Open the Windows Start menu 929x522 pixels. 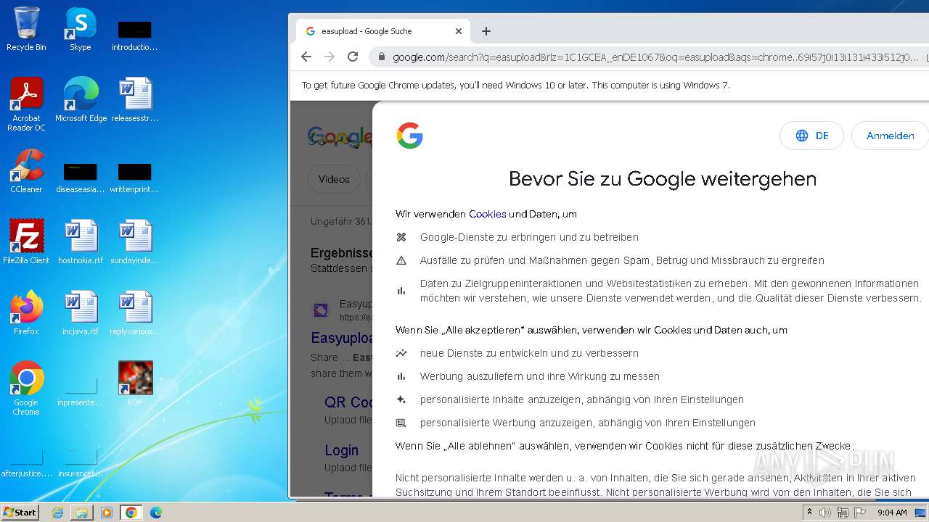point(20,512)
